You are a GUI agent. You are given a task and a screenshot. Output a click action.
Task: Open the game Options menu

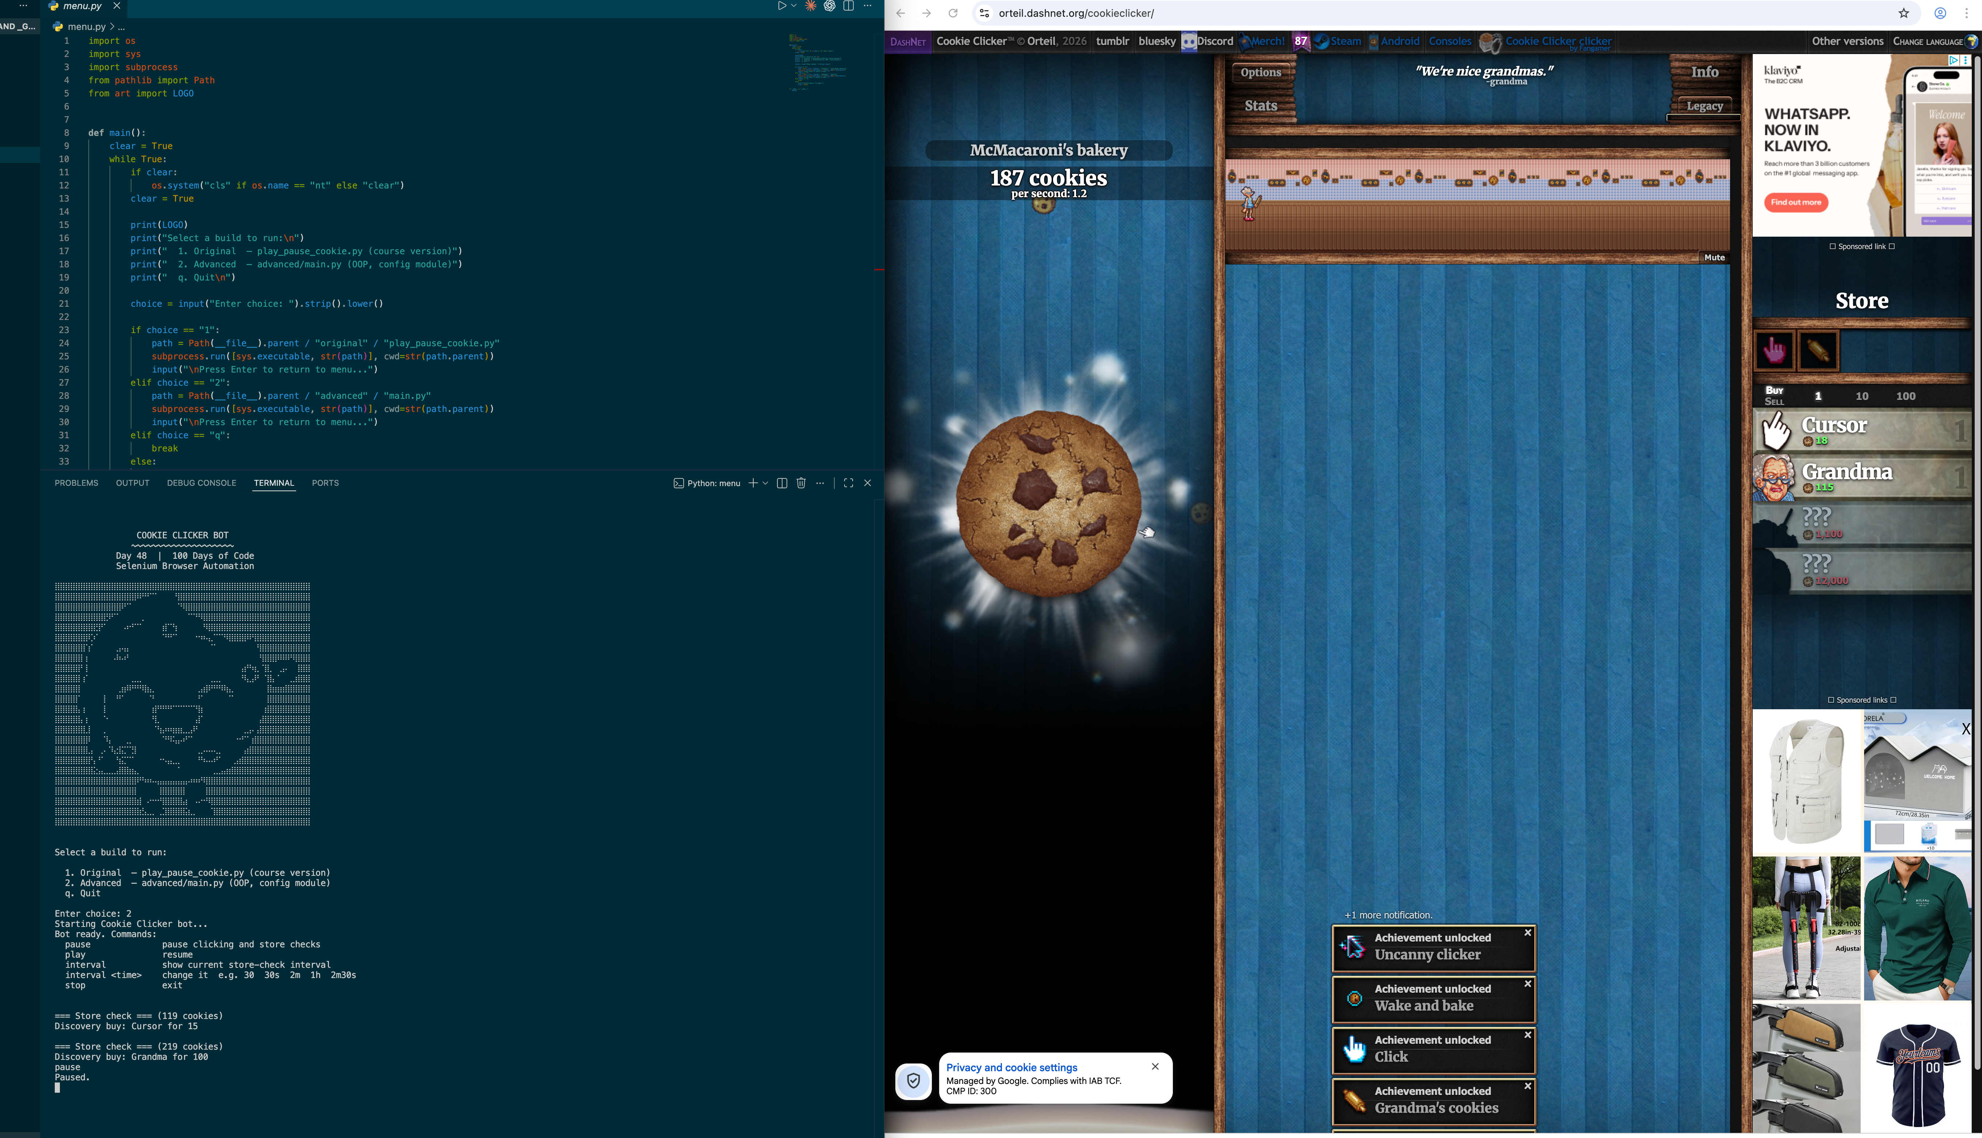[x=1261, y=73]
